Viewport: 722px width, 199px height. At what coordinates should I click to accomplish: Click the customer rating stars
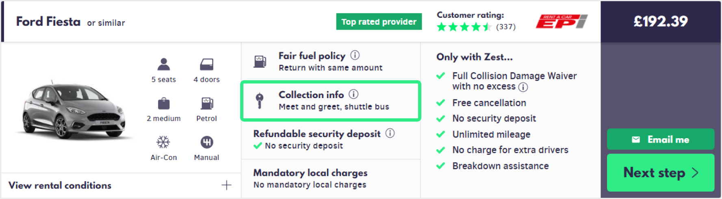click(464, 27)
